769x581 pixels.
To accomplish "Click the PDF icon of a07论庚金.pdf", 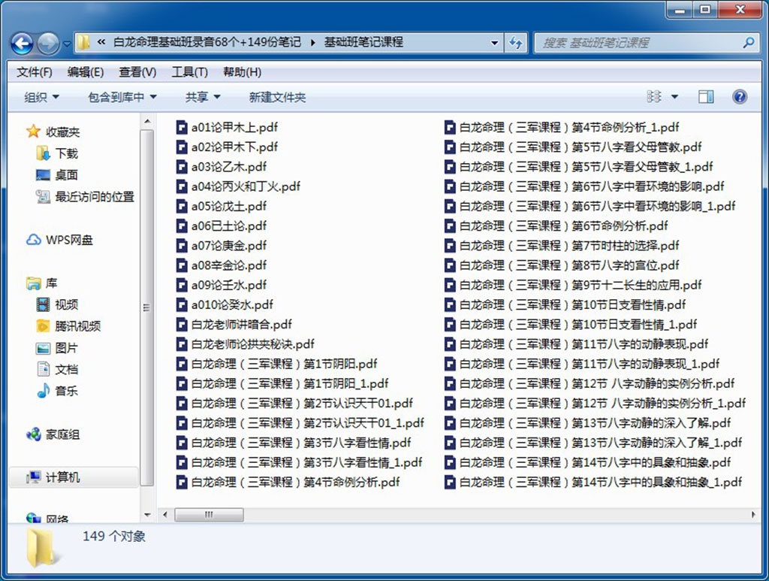I will tap(182, 245).
